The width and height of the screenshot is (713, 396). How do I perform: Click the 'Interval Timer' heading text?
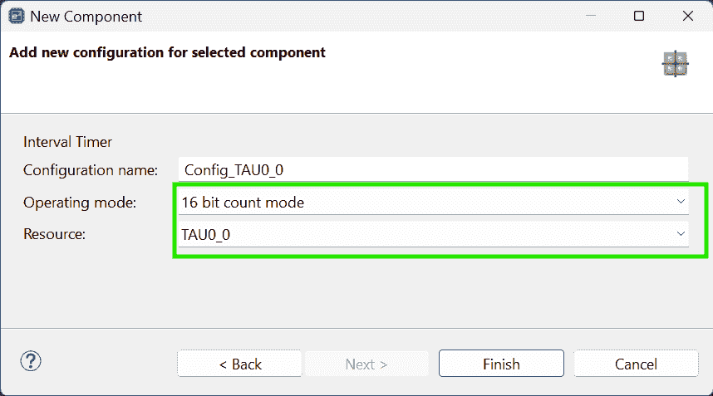[x=67, y=142]
